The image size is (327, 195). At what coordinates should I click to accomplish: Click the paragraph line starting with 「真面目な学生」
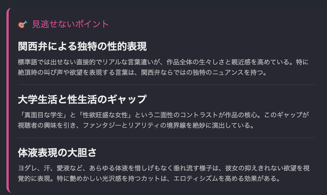click(163, 115)
